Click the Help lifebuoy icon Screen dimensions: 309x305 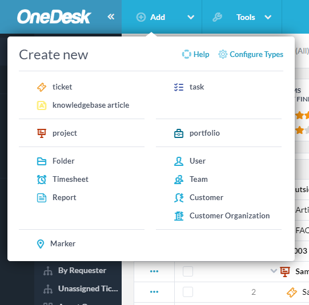point(186,54)
